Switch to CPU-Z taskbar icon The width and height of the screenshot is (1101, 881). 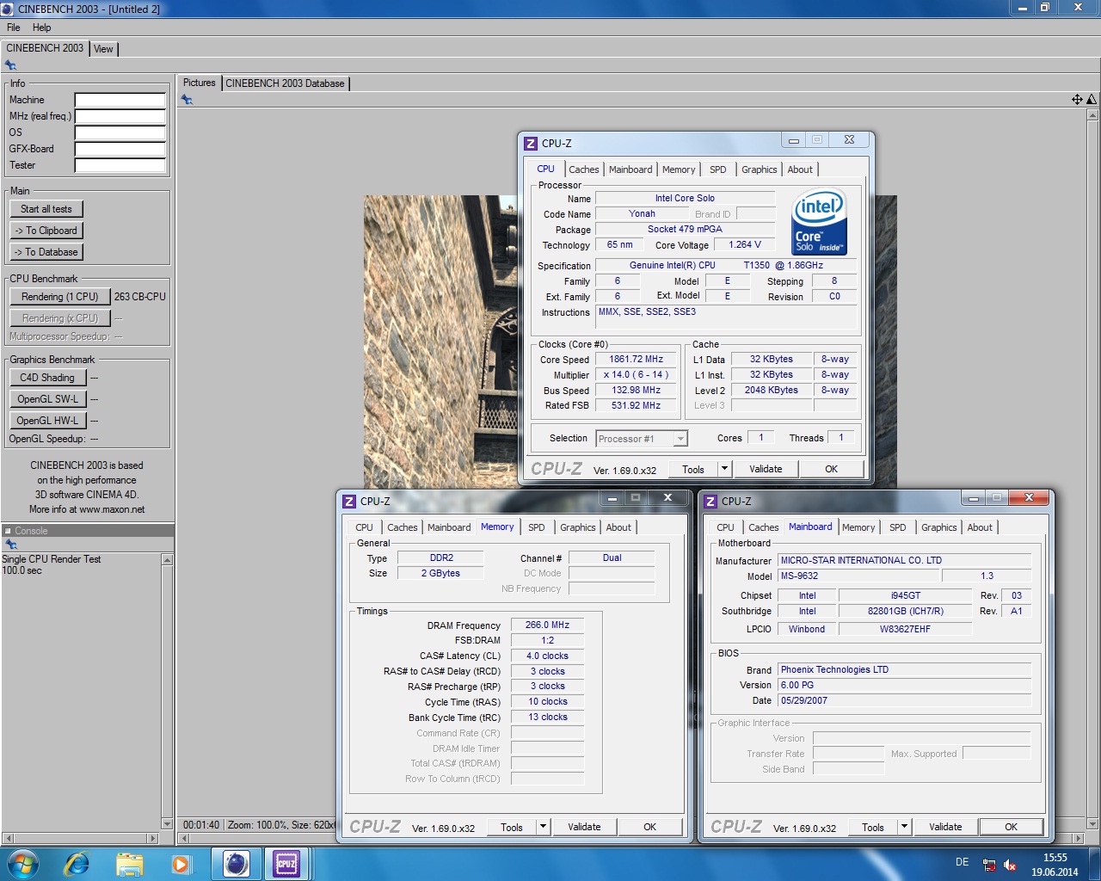click(x=286, y=863)
